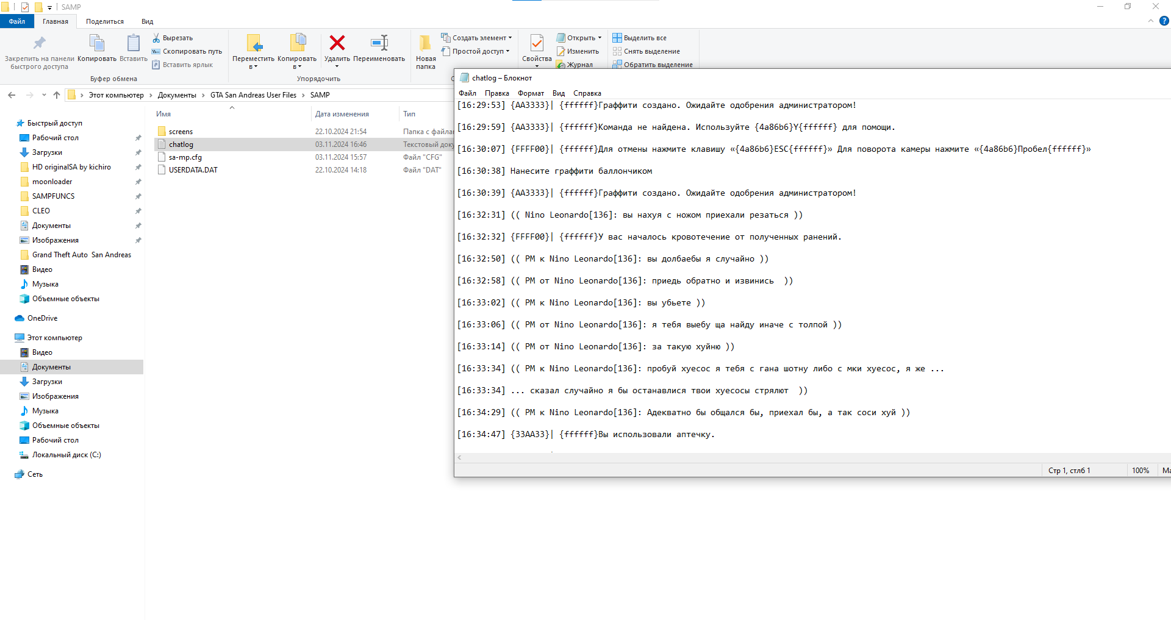Switch to the View ribbon tab
The width and height of the screenshot is (1171, 620).
pos(147,21)
